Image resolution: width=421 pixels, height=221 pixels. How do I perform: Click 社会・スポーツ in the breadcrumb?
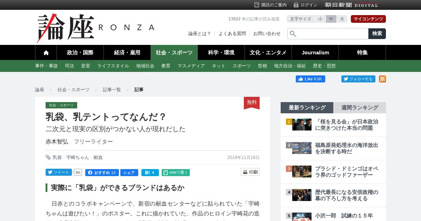click(73, 90)
